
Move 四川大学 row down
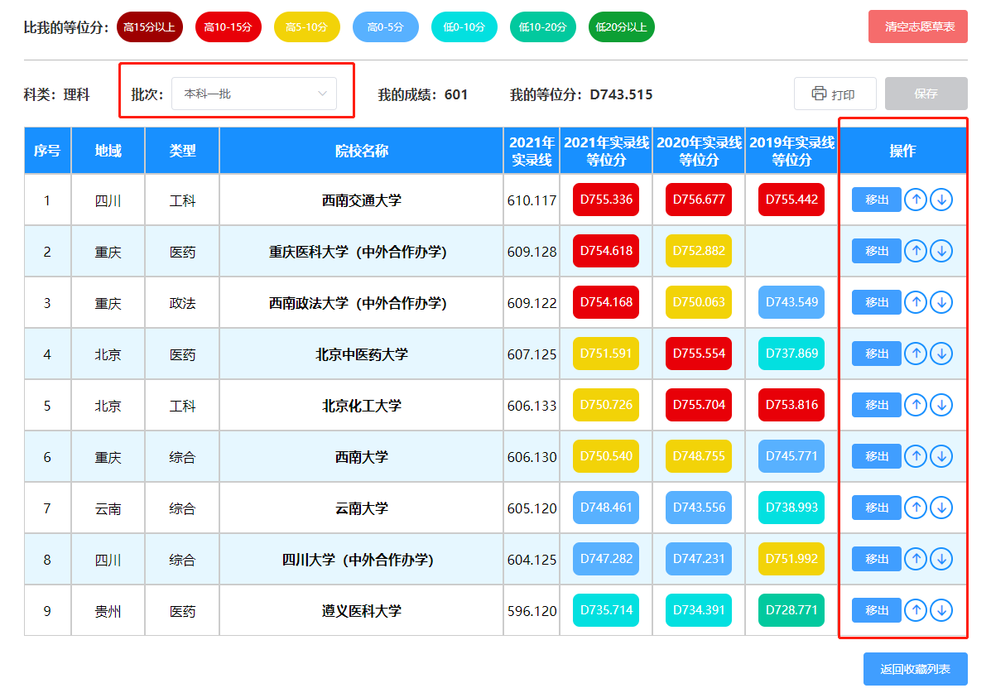click(941, 559)
